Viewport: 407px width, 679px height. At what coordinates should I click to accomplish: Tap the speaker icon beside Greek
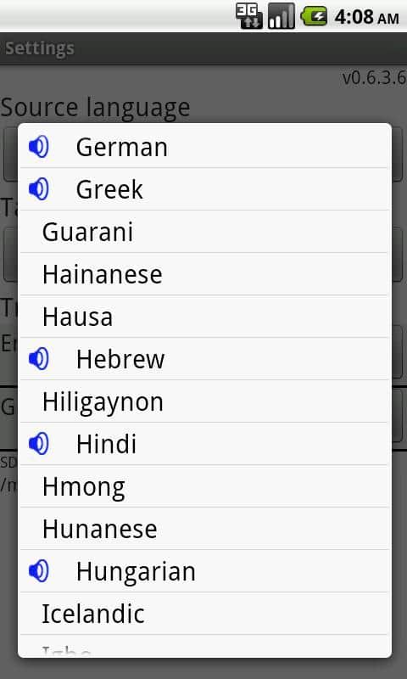coord(38,189)
